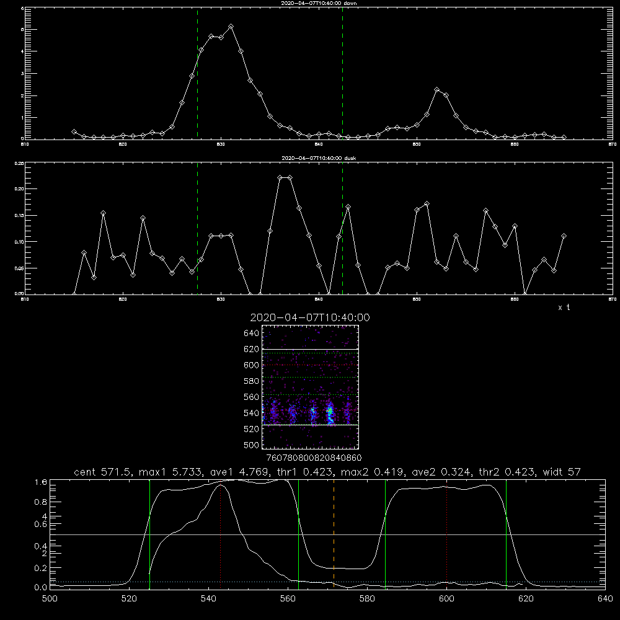The width and height of the screenshot is (620, 620).
Task: Click the blue dotted baseline in bottom plot
Action: coord(327,582)
